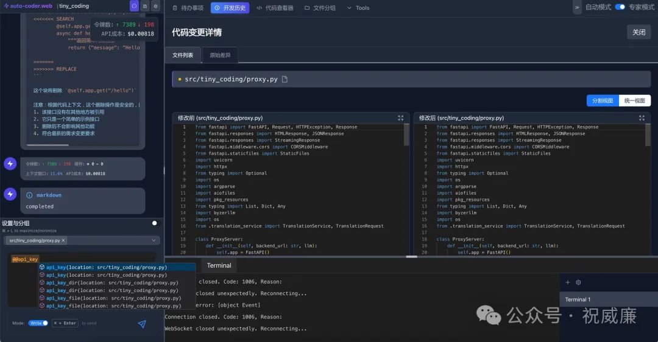Add a new terminal with plus icon

[x=567, y=282]
